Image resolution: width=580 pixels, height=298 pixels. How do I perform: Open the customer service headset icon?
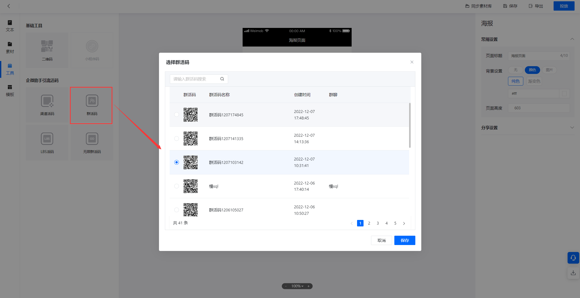pos(573,258)
